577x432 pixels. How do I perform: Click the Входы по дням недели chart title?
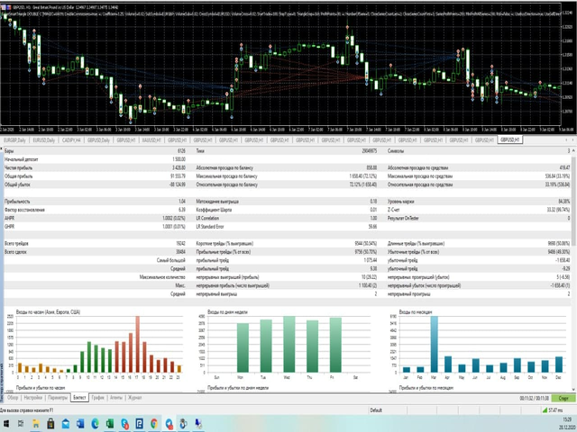coord(228,312)
